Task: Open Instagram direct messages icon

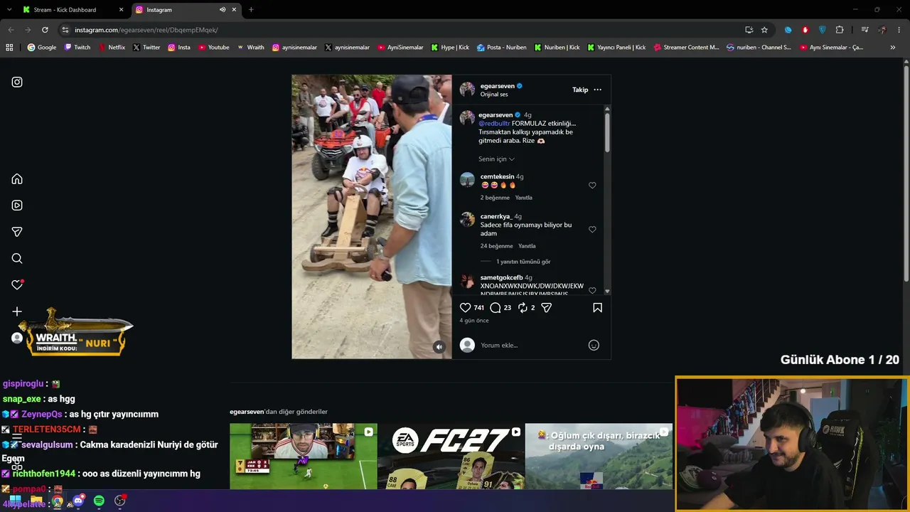Action: 17,232
